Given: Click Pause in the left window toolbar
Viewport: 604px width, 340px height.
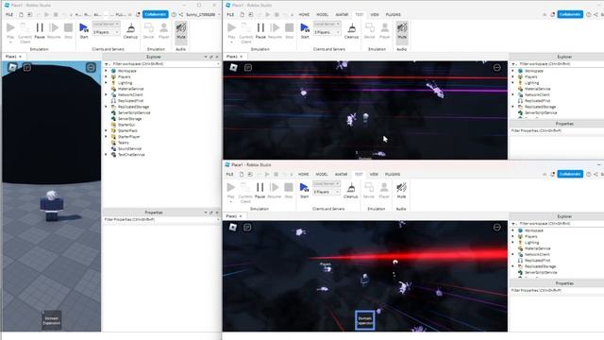Looking at the screenshot, I should [40, 30].
